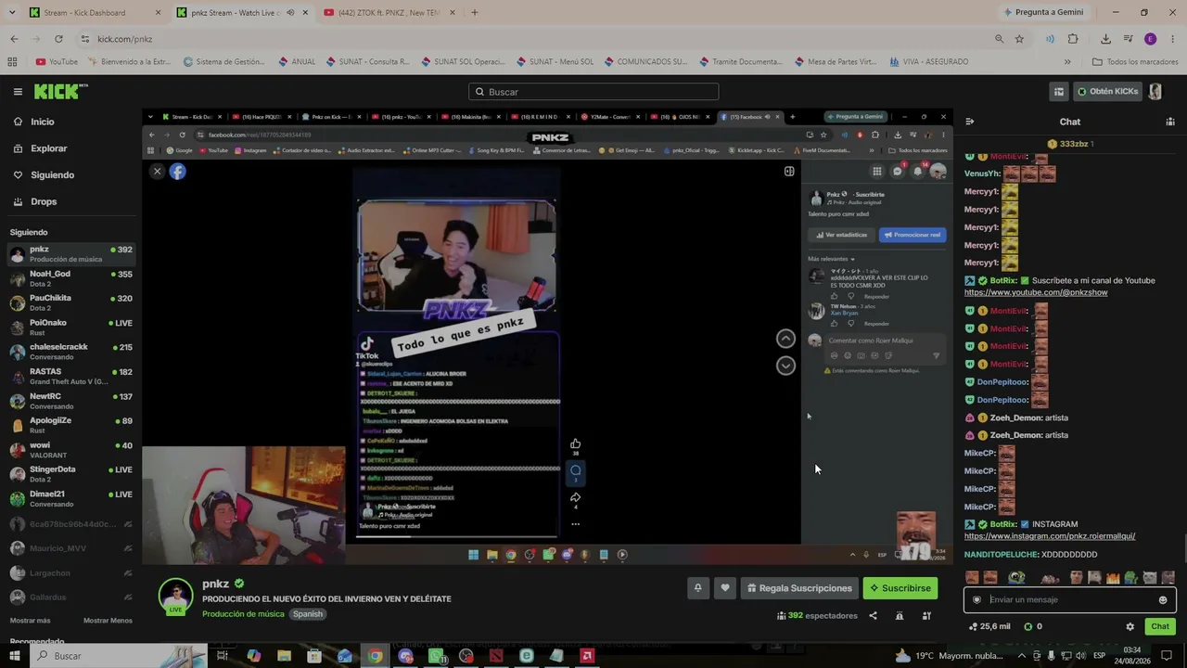The width and height of the screenshot is (1187, 668).
Task: Click the Regala Suscripciones button
Action: click(x=798, y=588)
